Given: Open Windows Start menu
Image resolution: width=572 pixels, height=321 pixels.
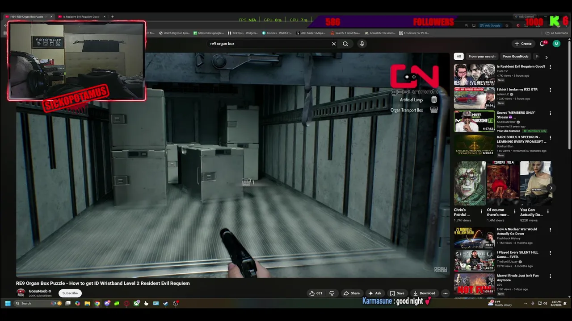Looking at the screenshot, I should [x=8, y=304].
